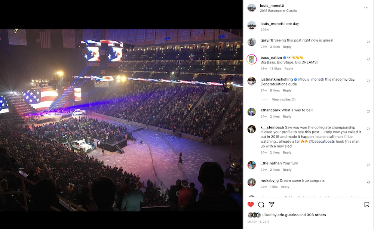This screenshot has height=229, width=374.
Task: Like the bass_nation comment
Action: tap(368, 59)
